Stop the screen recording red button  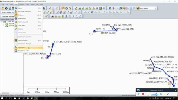[143, 94]
